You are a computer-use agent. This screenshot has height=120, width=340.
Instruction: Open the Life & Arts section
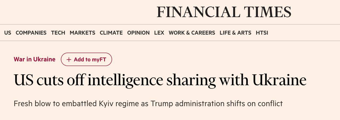235,33
